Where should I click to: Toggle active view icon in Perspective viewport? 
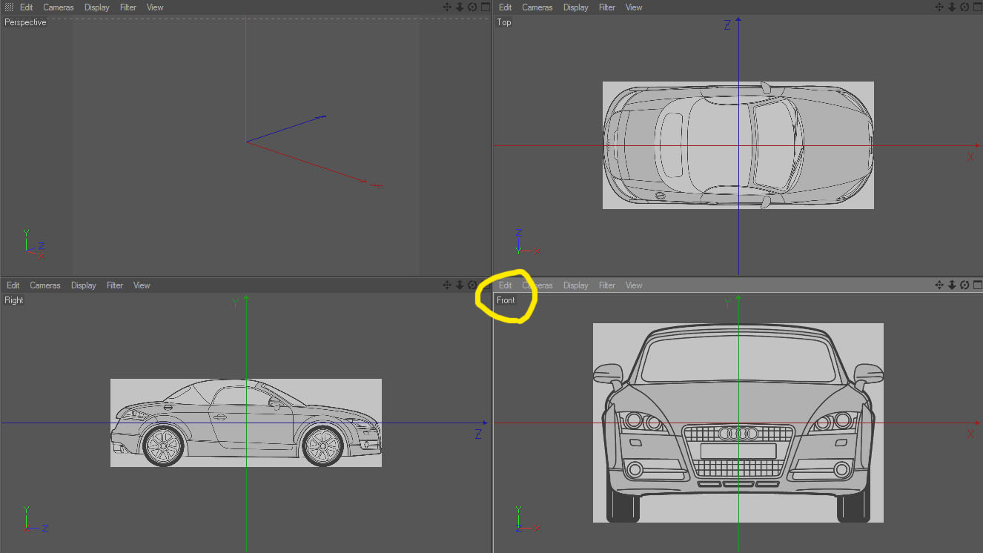click(485, 7)
